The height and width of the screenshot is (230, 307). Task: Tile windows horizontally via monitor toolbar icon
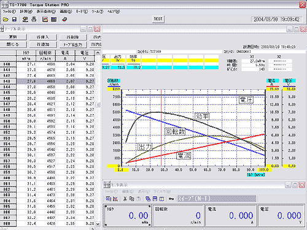tap(155, 199)
